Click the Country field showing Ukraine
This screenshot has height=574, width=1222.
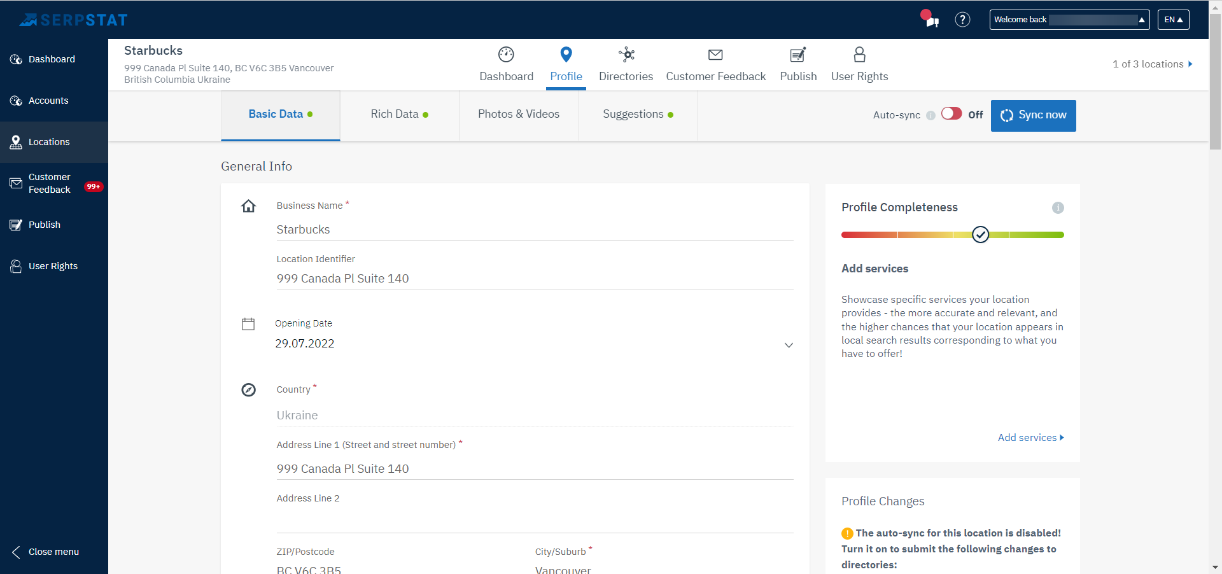point(535,416)
